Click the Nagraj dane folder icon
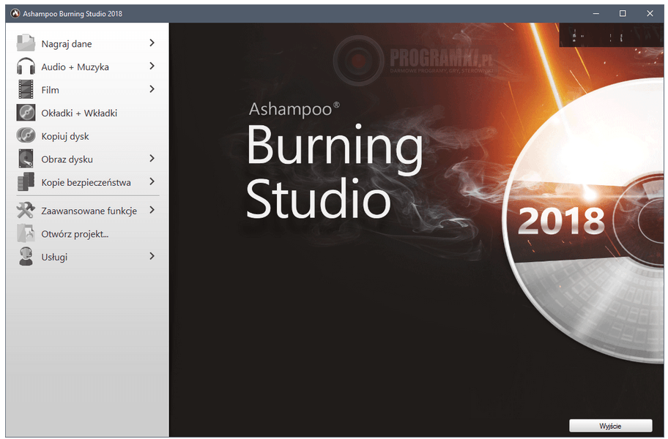Viewport: 668px width, 439px height. 26,43
